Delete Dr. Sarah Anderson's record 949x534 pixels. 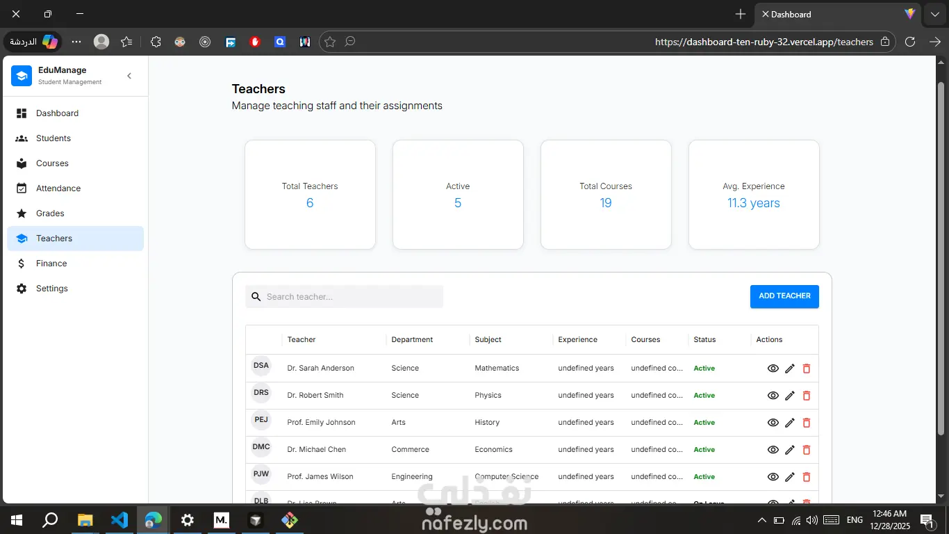point(807,369)
